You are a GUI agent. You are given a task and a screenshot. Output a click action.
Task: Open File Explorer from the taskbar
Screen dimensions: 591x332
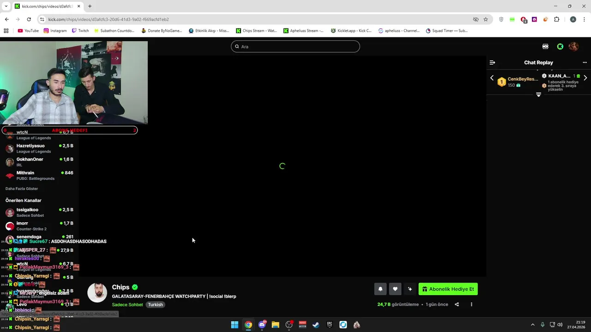[275, 325]
